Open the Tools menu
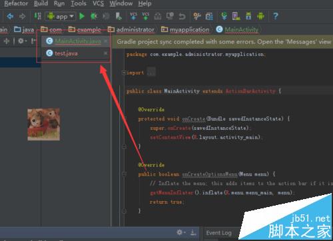The height and width of the screenshot is (241, 333). coord(79,3)
